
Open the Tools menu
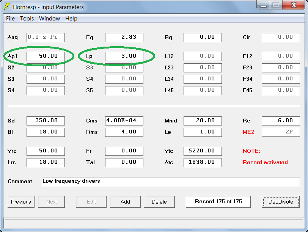pyautogui.click(x=27, y=19)
